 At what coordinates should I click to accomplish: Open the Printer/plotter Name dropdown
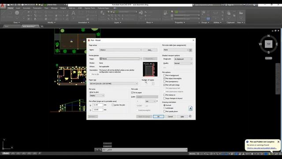(x=121, y=59)
